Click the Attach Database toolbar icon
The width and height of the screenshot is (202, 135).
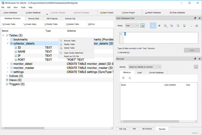point(146,13)
